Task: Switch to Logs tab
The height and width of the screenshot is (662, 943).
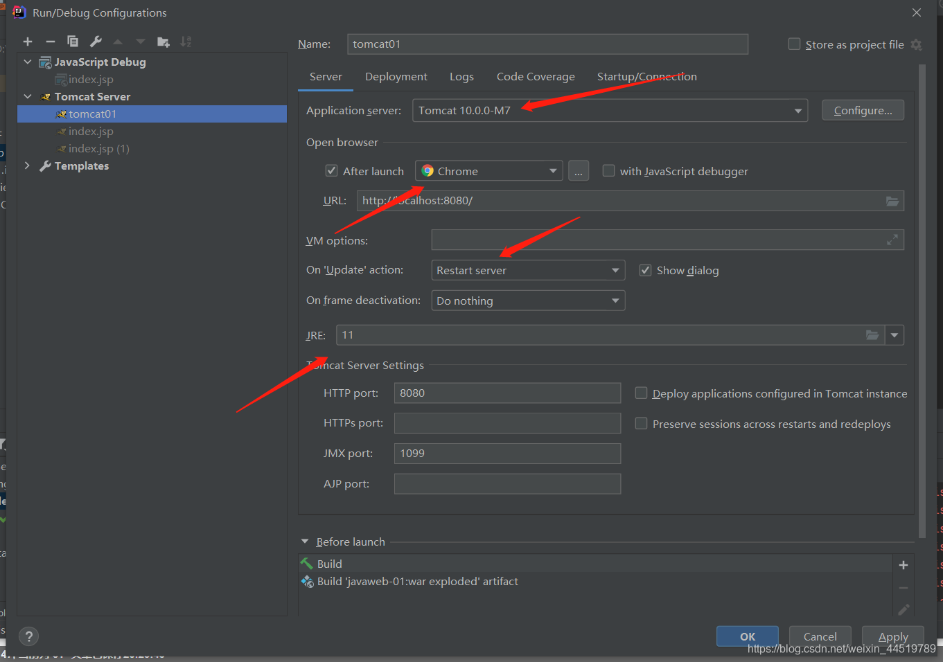Action: pyautogui.click(x=461, y=77)
